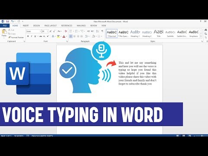Apply the Subtitle style
The width and height of the screenshot is (208, 156).
170,33
